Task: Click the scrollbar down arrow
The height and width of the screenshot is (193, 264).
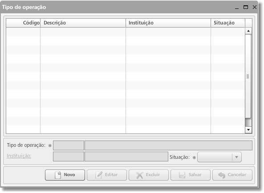Action: (248, 129)
